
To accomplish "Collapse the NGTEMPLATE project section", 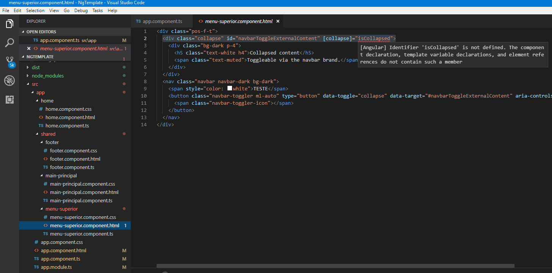I will pos(75,57).
